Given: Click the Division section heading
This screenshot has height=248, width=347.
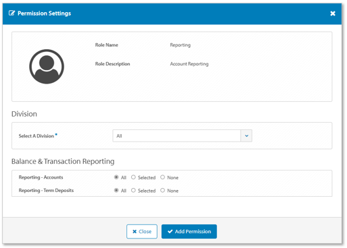Looking at the screenshot, I should [x=24, y=114].
